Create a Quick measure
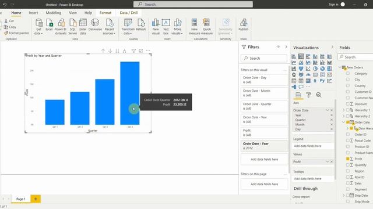 (x=207, y=27)
